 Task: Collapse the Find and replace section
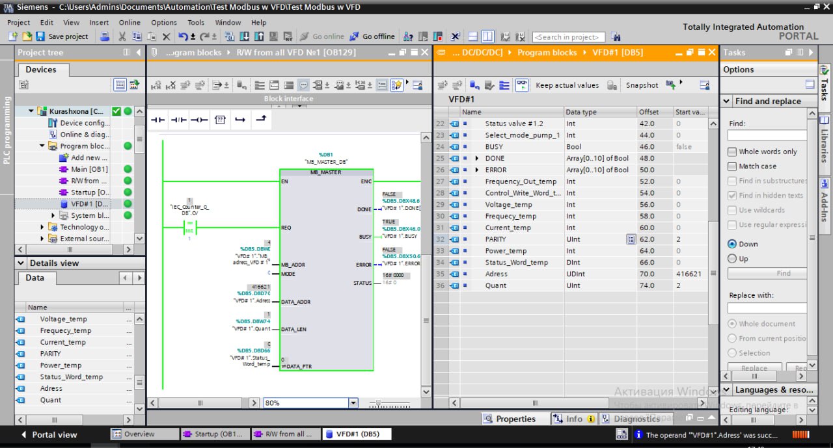click(x=727, y=101)
